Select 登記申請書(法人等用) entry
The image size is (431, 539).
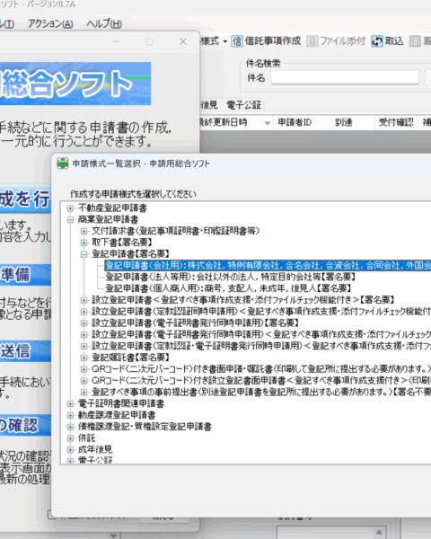(x=230, y=277)
